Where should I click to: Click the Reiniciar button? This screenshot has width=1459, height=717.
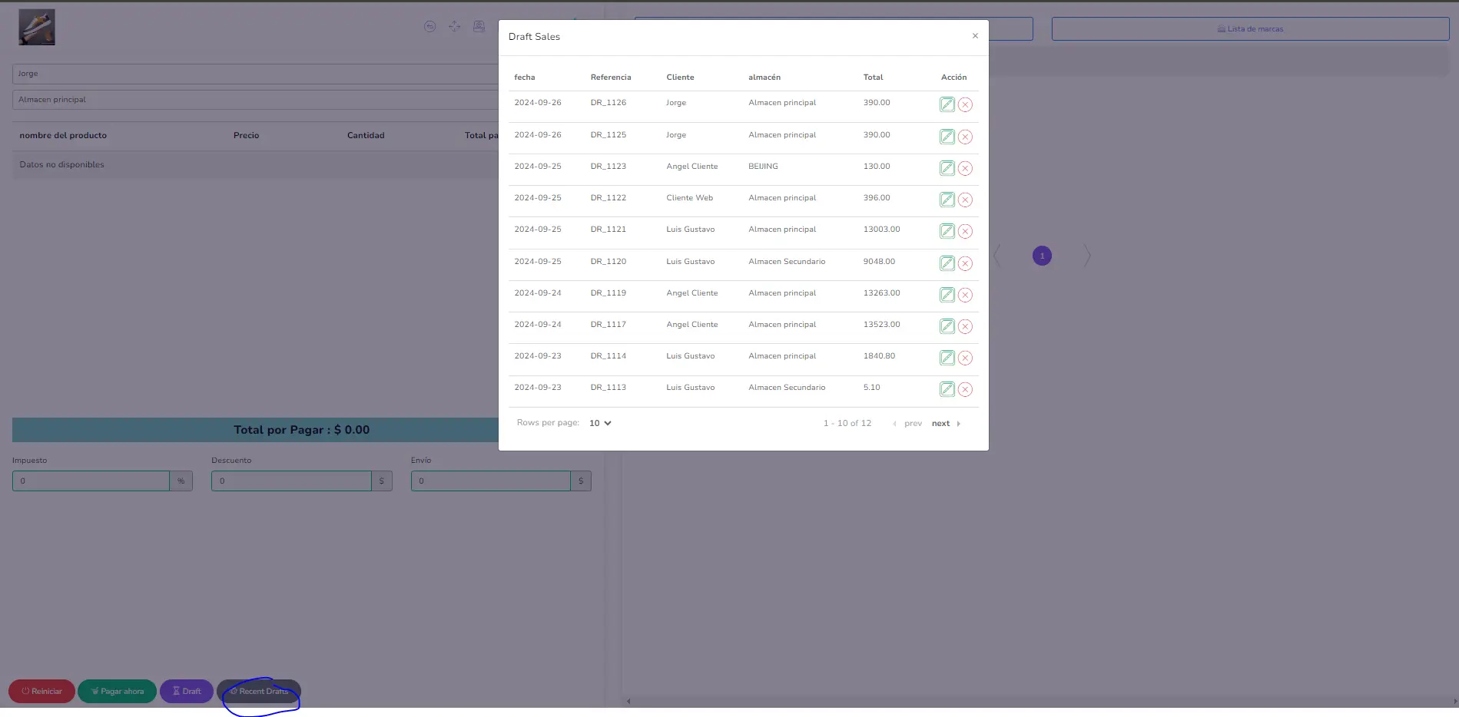(41, 691)
